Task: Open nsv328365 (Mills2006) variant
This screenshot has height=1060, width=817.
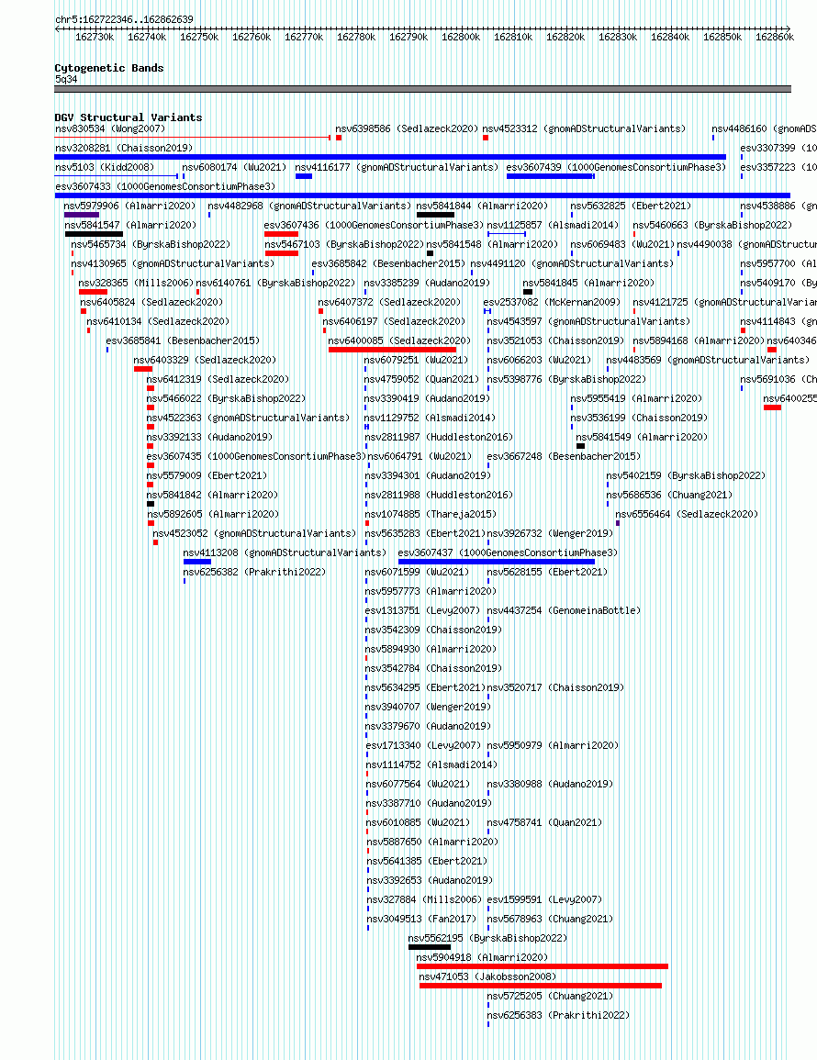Action: click(136, 283)
